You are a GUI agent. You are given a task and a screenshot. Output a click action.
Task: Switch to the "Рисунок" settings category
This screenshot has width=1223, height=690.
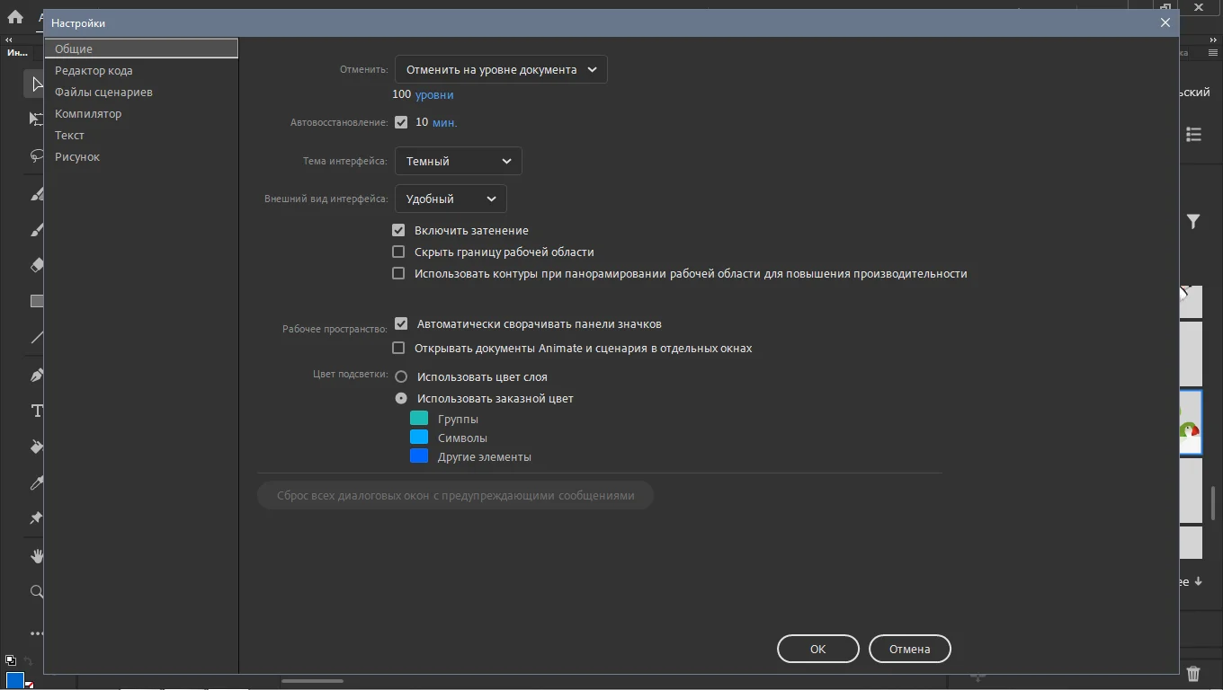[x=77, y=156]
